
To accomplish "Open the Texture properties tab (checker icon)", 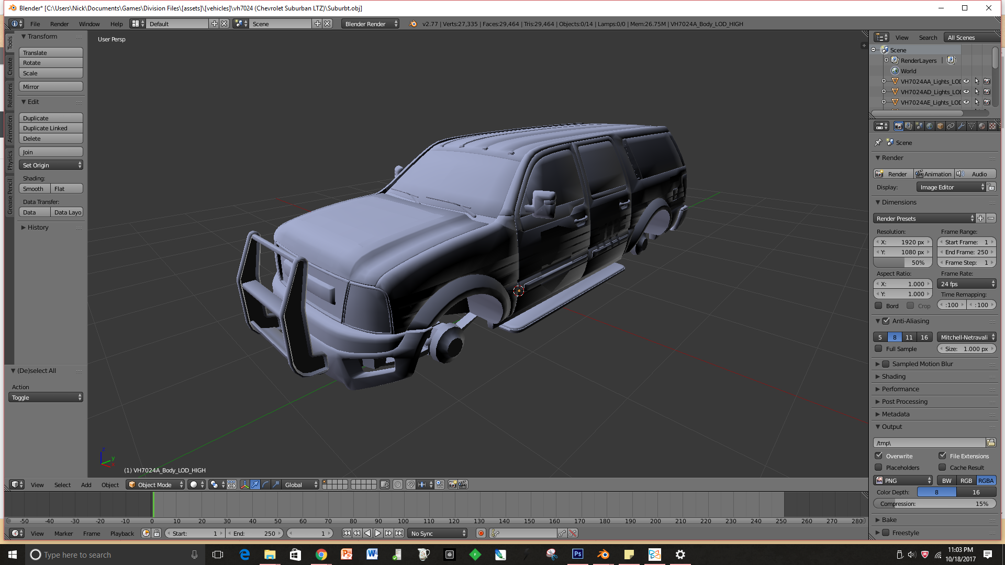I will 992,126.
